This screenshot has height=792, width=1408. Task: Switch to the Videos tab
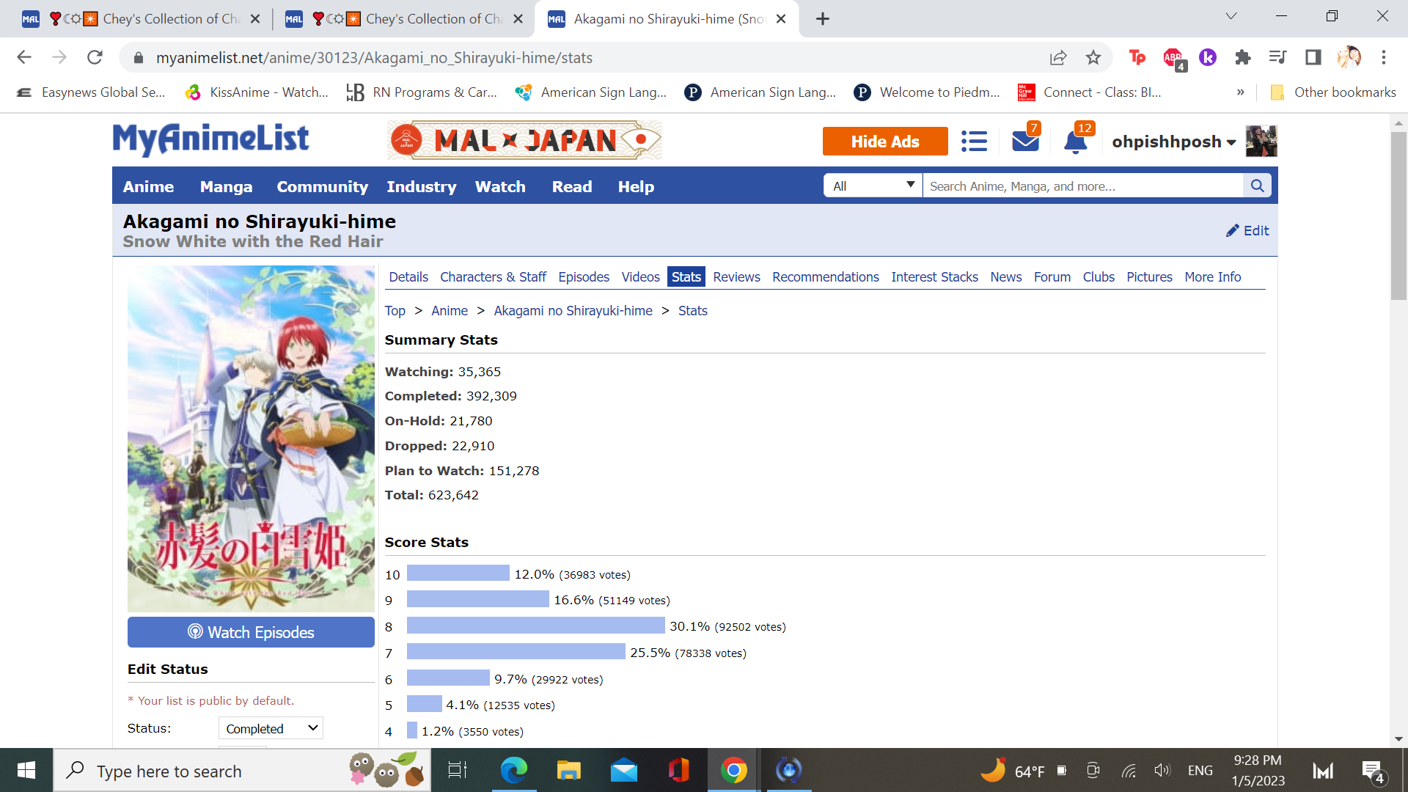tap(640, 276)
